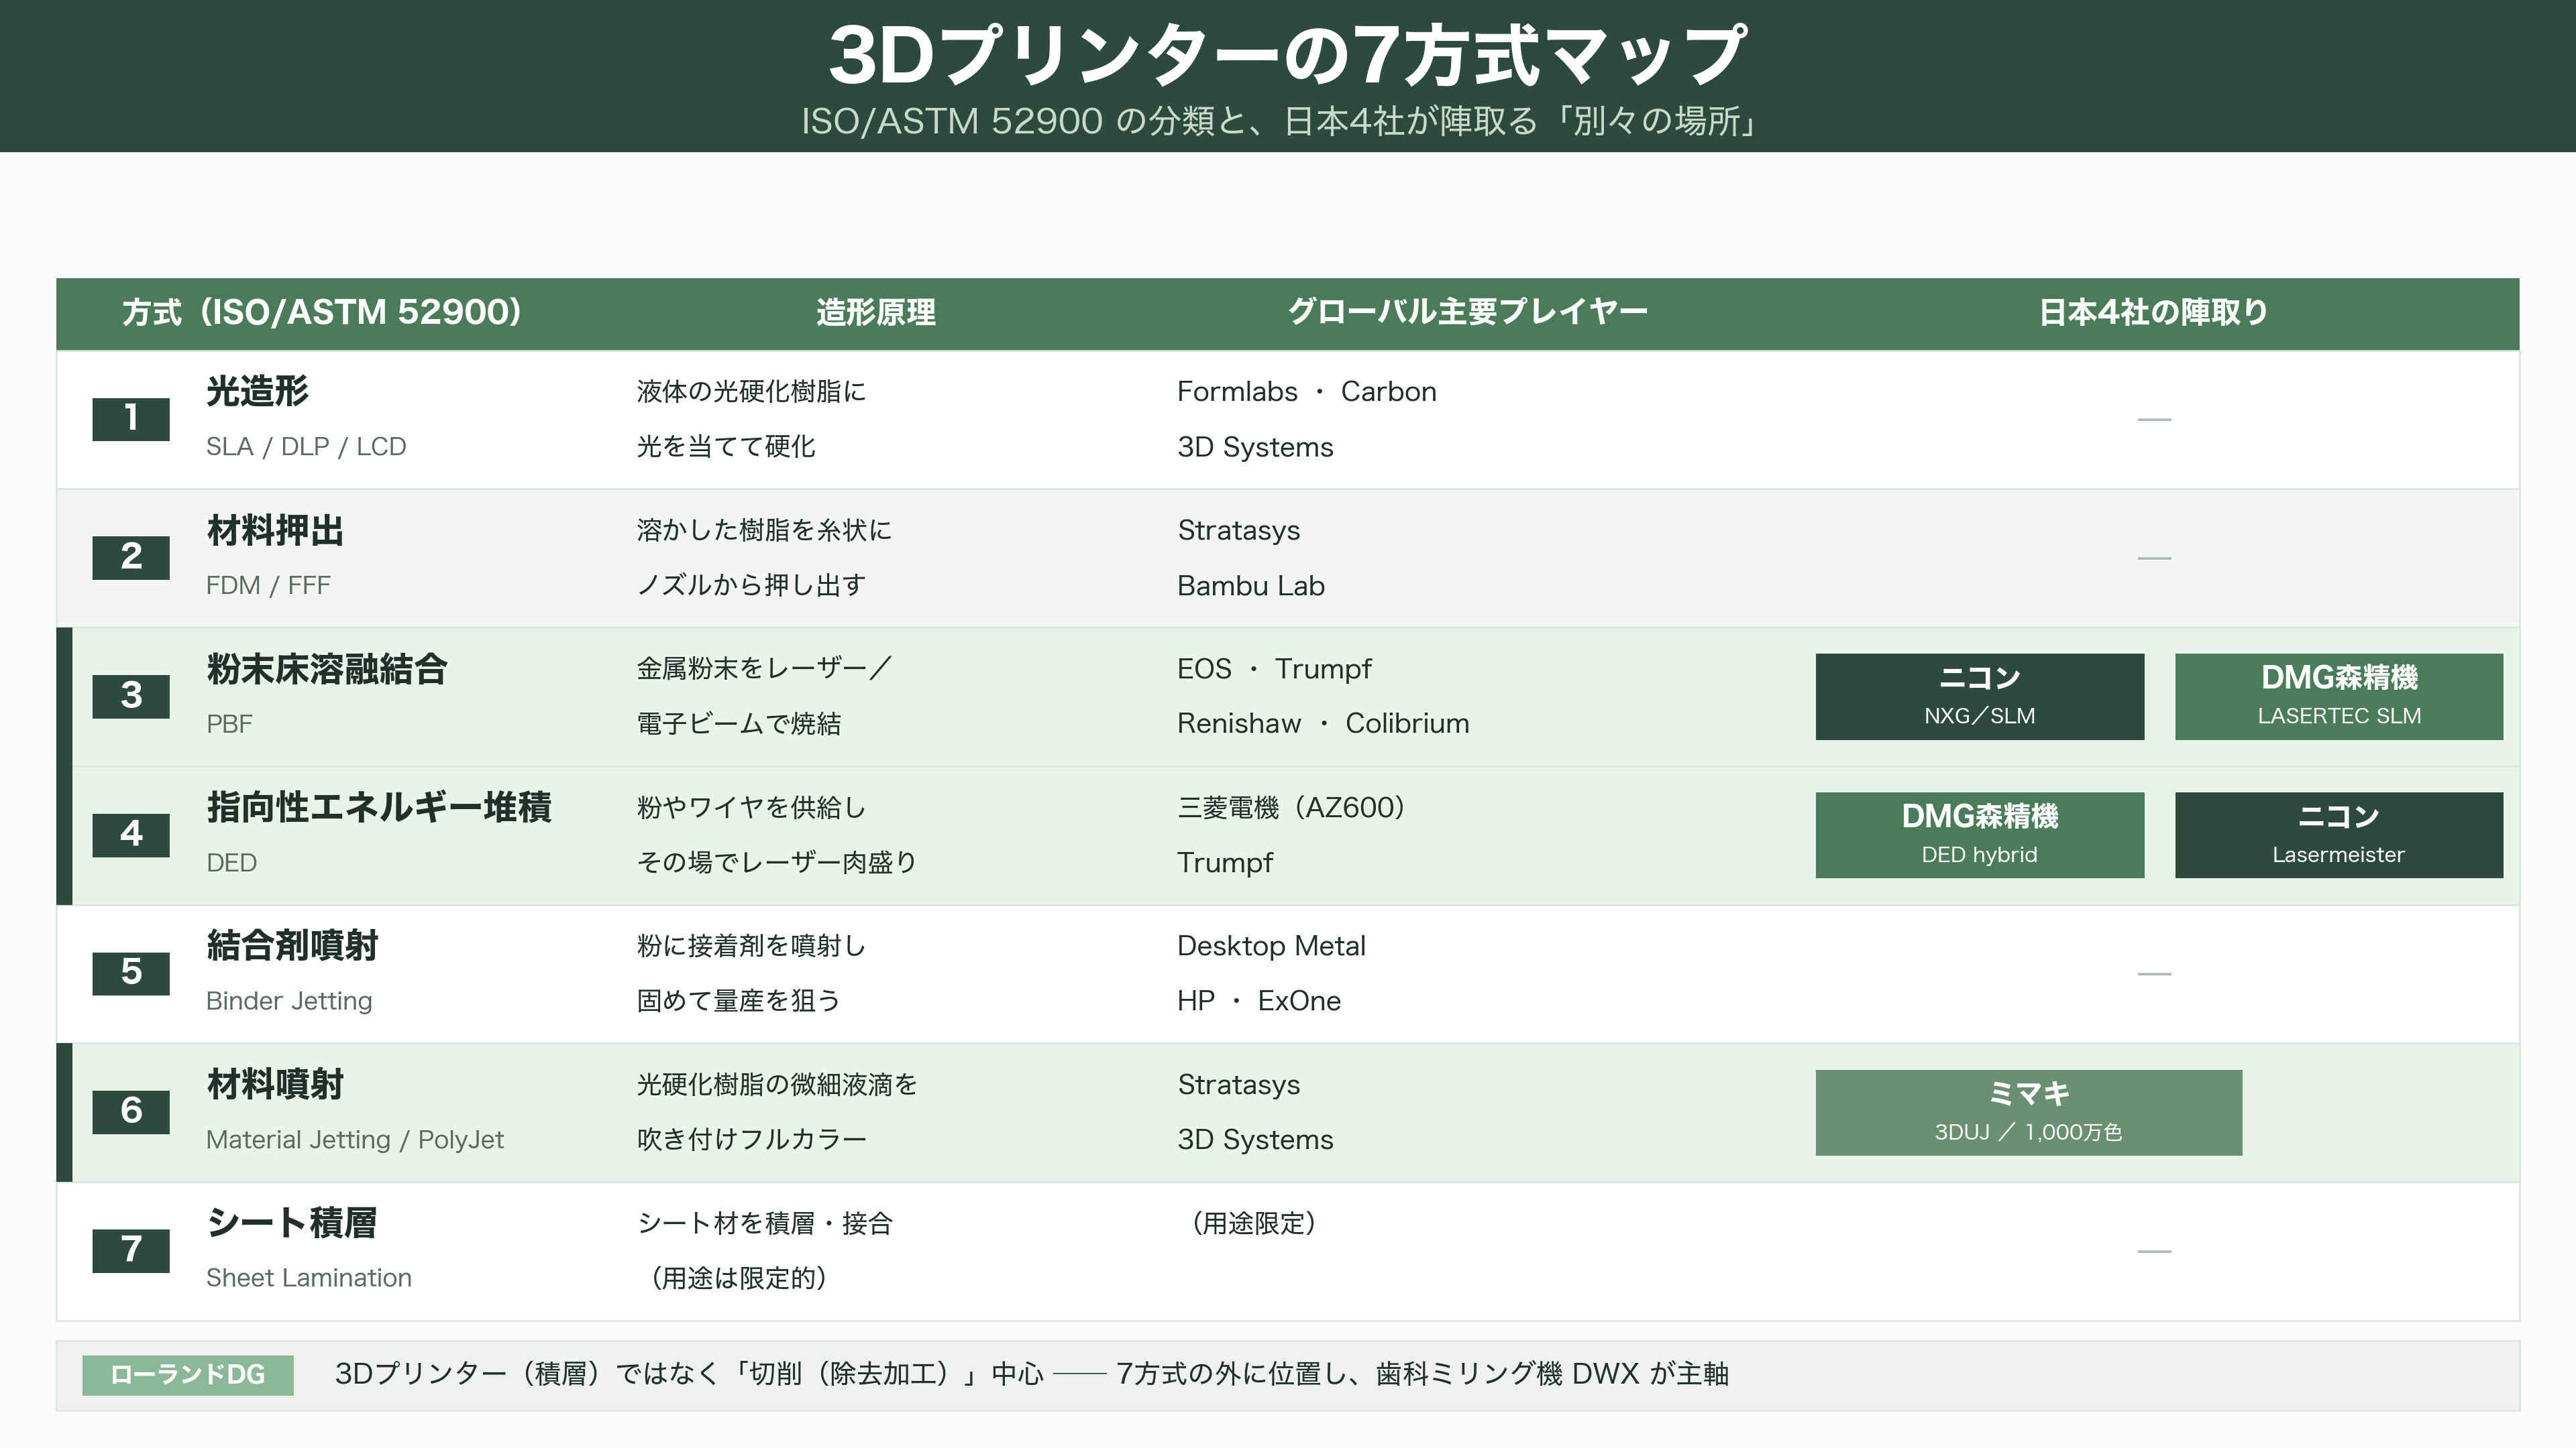Click 3D Systems in the 光造形 row
The height and width of the screenshot is (1448, 2576).
coord(1256,446)
